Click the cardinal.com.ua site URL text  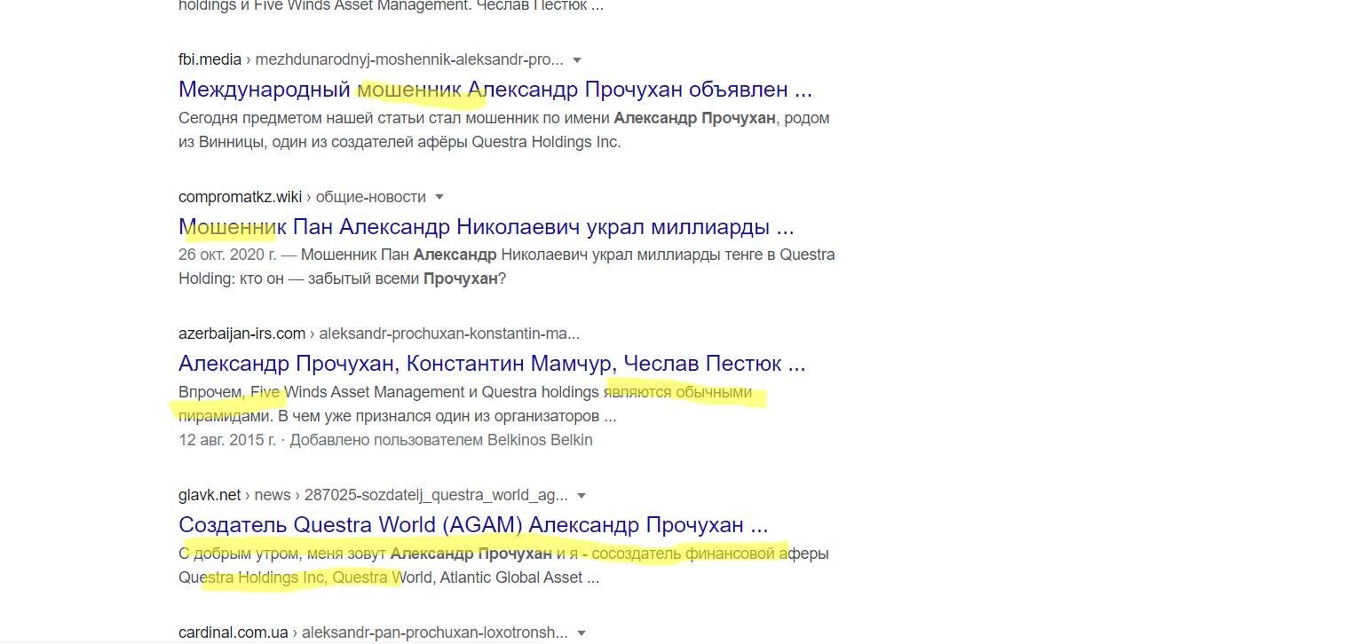(233, 632)
